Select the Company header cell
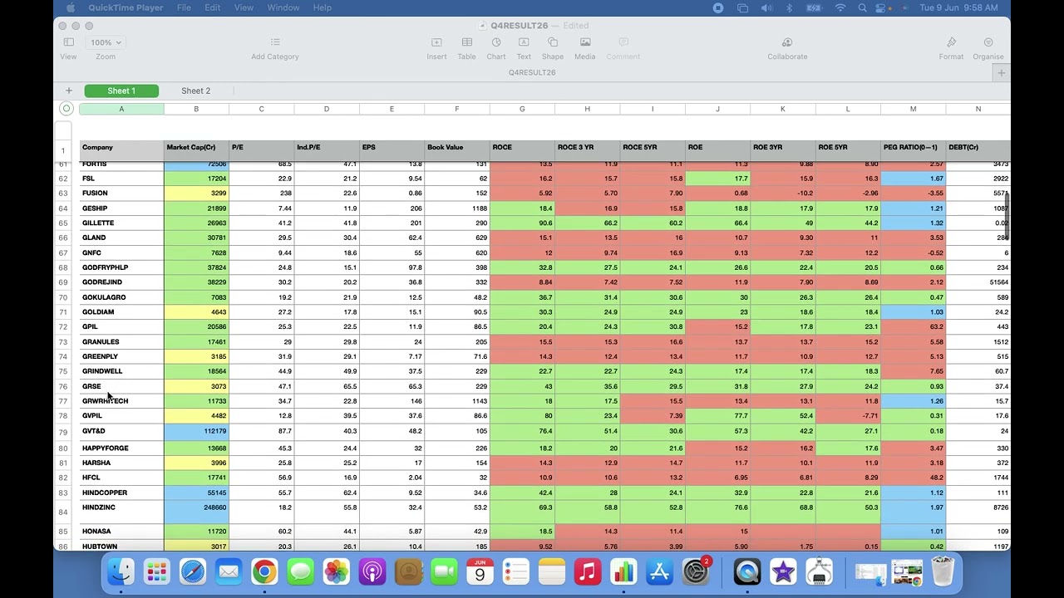The height and width of the screenshot is (598, 1064). (x=121, y=150)
